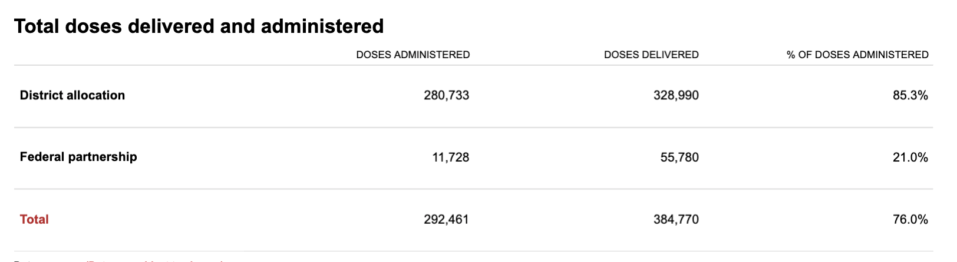This screenshot has width=957, height=262.
Task: Click the 328,990 doses delivered cell
Action: coord(676,95)
